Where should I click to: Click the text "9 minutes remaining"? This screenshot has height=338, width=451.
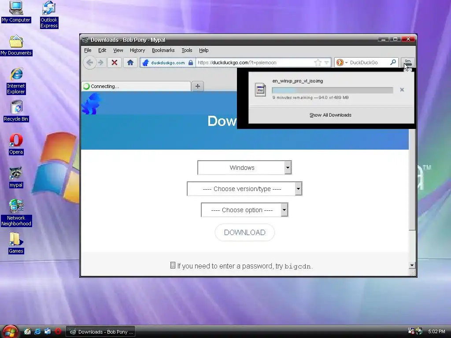tap(292, 98)
